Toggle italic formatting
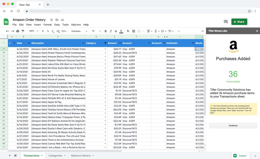The image size is (260, 159). (110, 31)
